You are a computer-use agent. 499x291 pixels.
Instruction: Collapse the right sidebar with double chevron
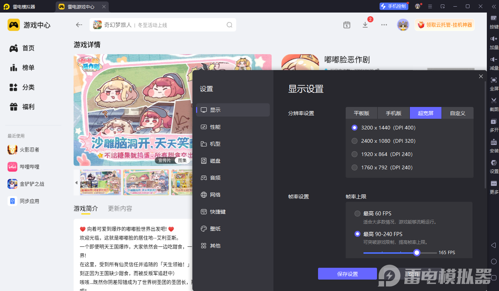click(x=493, y=6)
